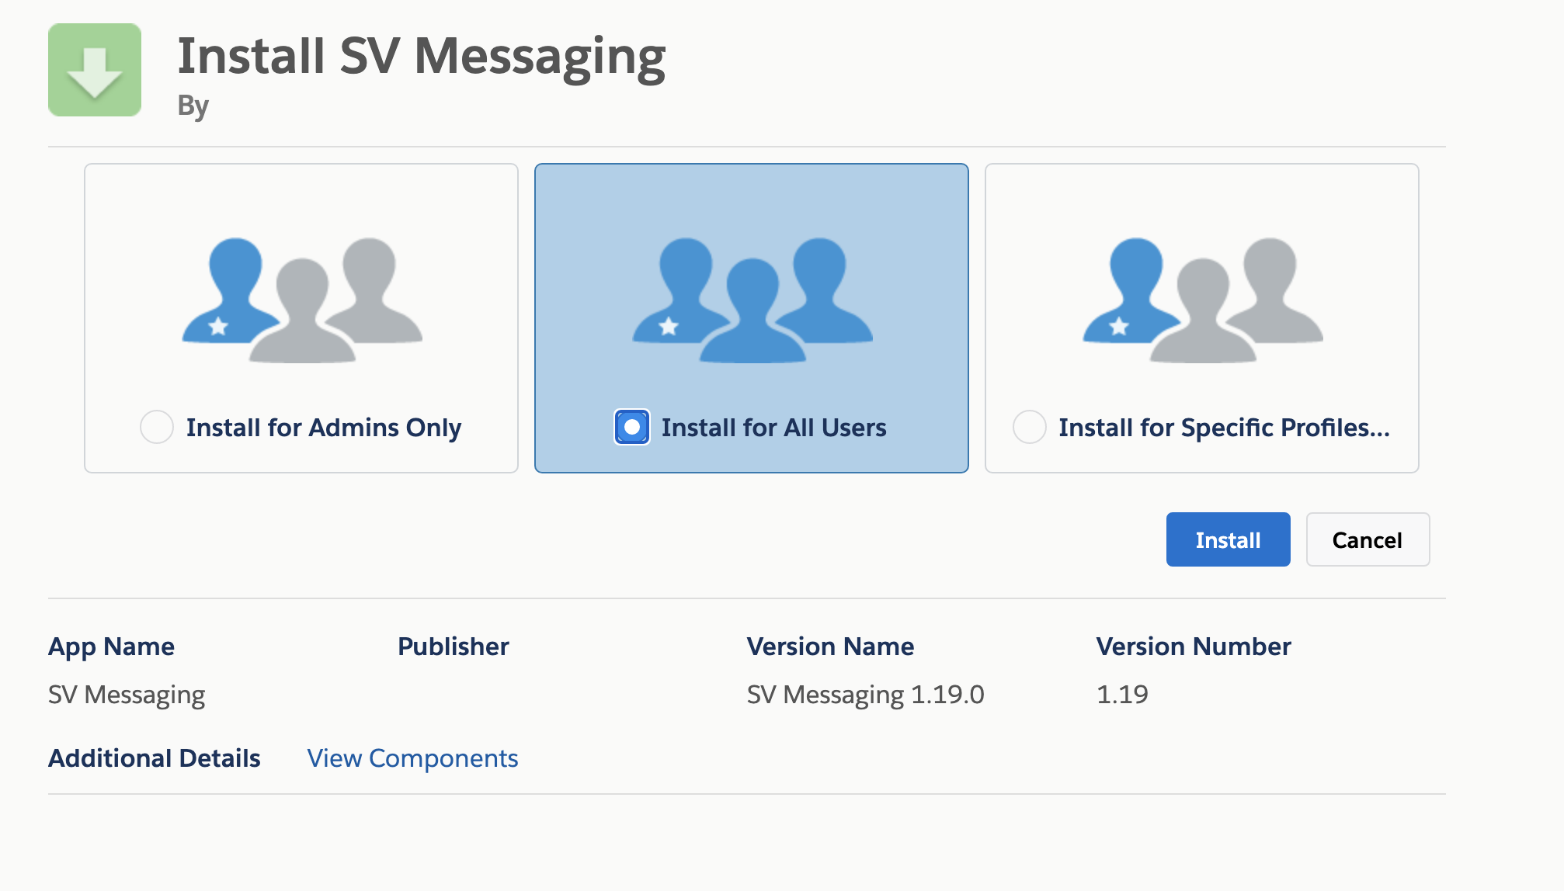The image size is (1564, 891).
Task: Click the green download package icon
Action: coord(95,70)
